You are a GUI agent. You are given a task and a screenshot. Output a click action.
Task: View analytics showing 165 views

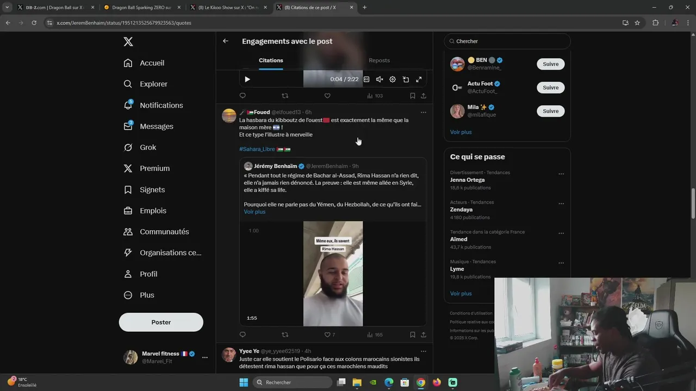tap(375, 335)
